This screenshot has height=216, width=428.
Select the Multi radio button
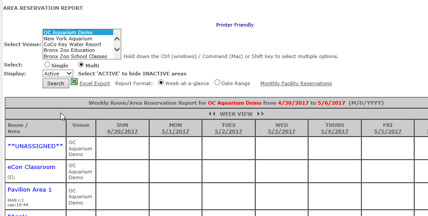click(x=81, y=65)
